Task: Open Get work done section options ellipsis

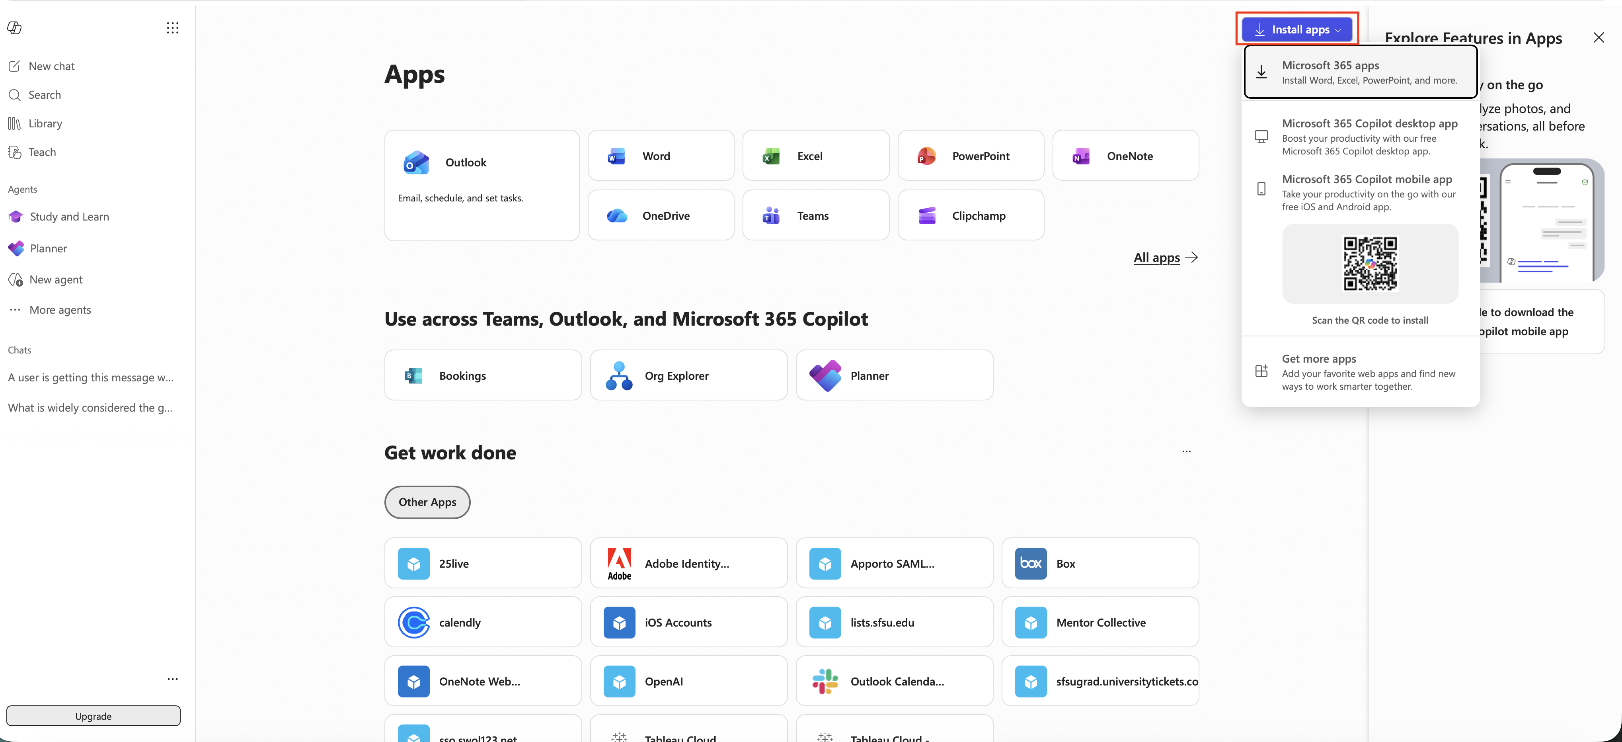Action: [1186, 452]
